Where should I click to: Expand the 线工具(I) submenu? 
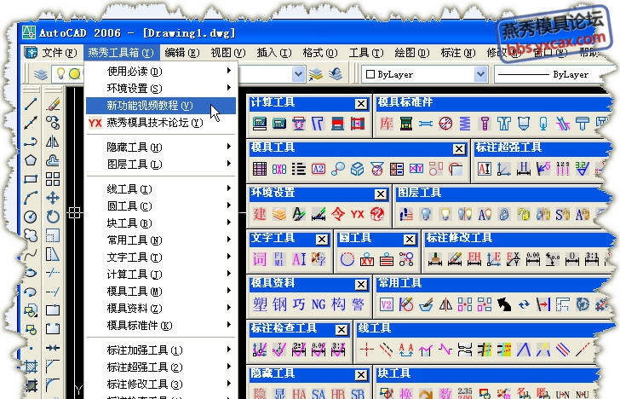[161, 188]
